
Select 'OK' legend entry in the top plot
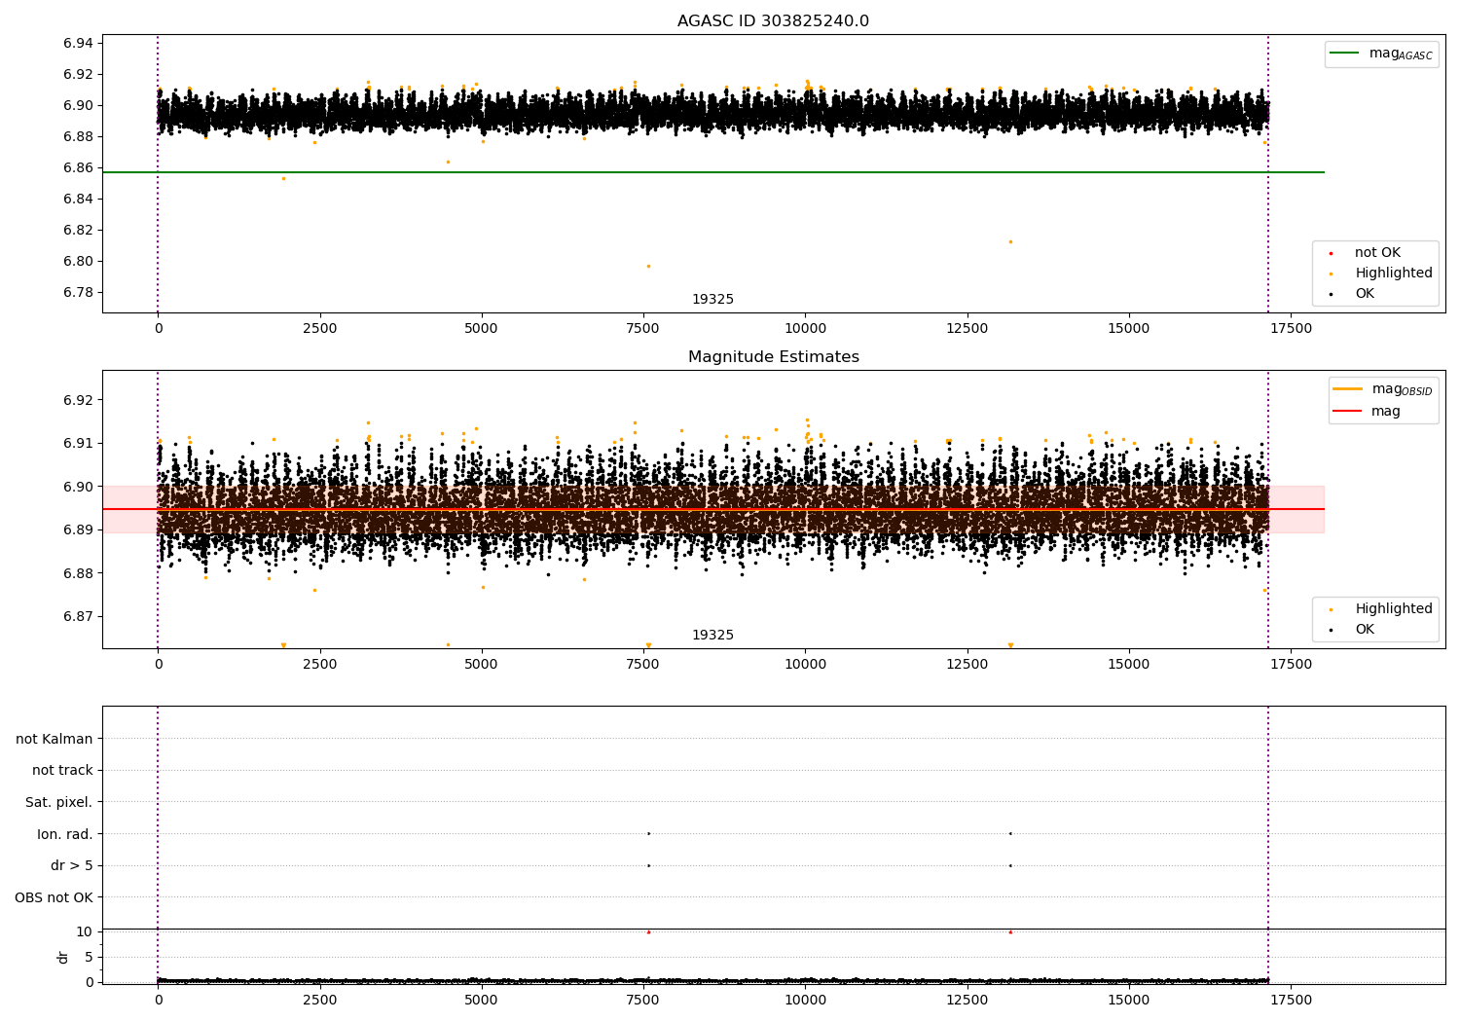1365,294
